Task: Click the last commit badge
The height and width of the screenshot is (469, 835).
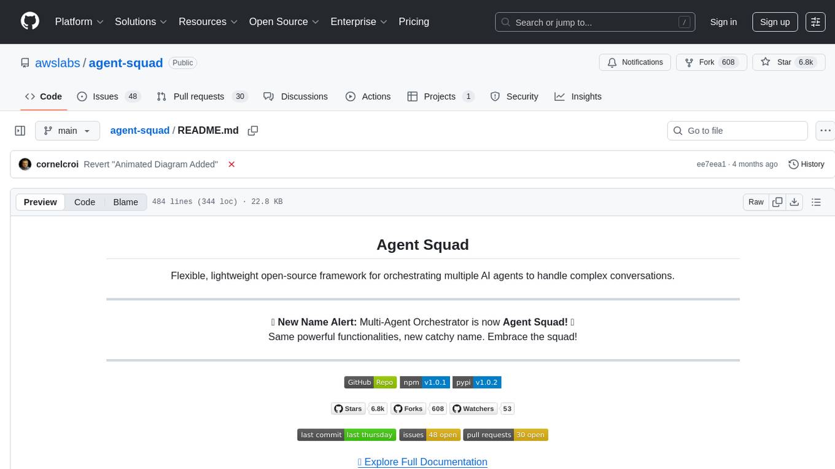Action: point(347,435)
